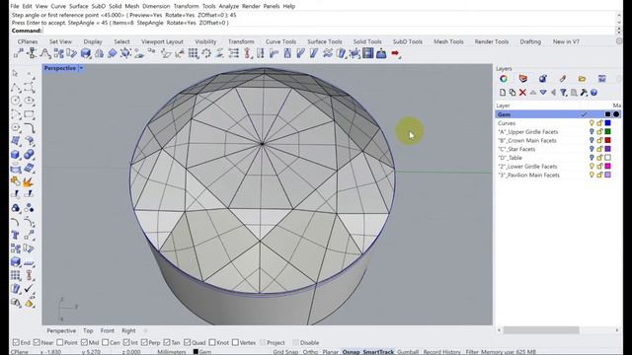
Task: Enable the Point osnap checkbox
Action: 59,342
